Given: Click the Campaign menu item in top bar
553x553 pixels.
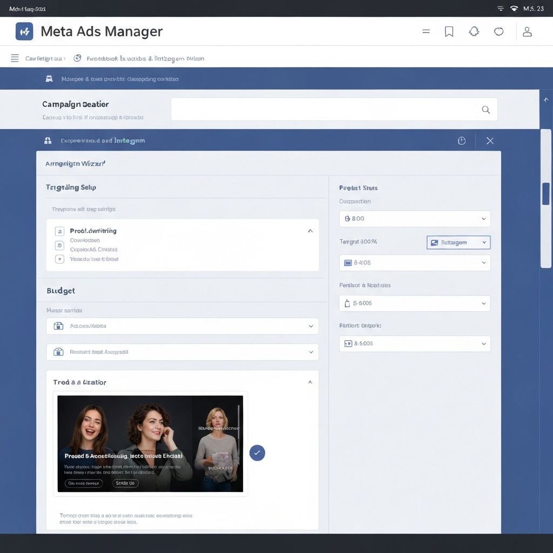Looking at the screenshot, I should point(44,58).
